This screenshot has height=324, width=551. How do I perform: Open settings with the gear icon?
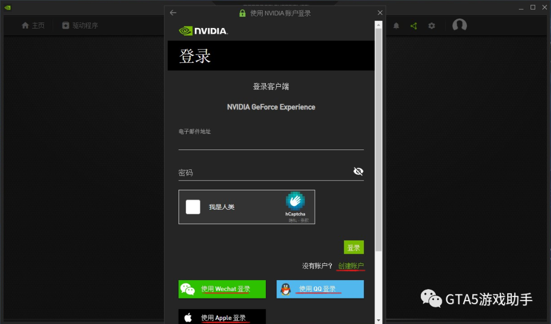coord(432,26)
